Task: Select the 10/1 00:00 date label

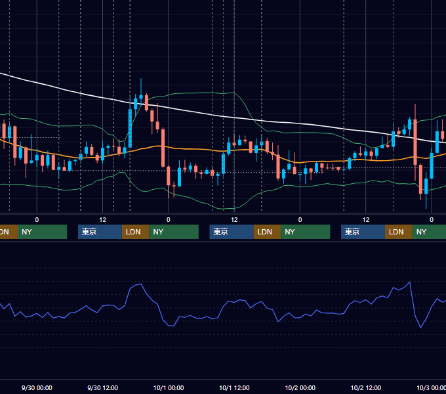Action: 169,387
